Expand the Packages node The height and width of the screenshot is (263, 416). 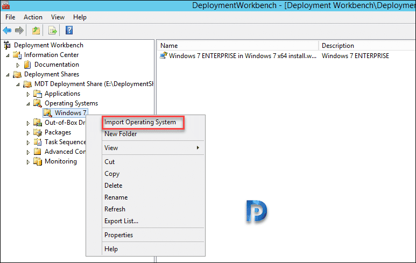pyautogui.click(x=28, y=133)
